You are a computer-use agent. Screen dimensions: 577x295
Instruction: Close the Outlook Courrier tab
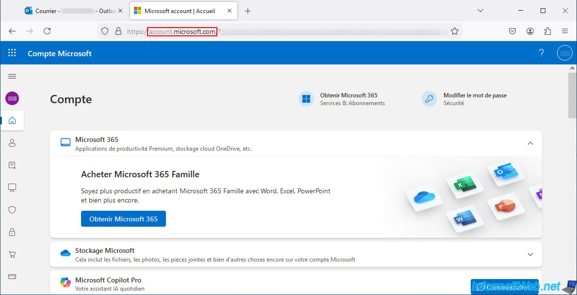[120, 11]
